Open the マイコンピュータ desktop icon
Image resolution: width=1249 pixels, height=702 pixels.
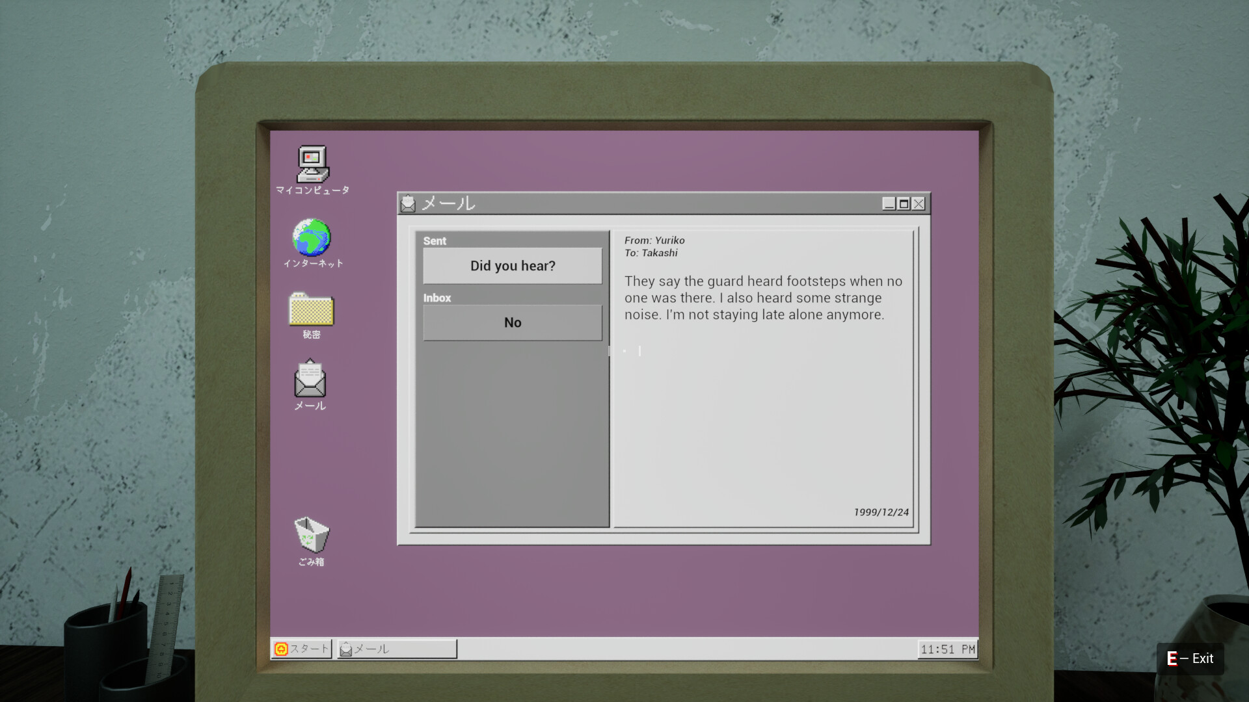click(x=313, y=165)
